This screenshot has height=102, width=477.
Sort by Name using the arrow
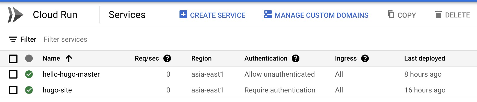[69, 58]
